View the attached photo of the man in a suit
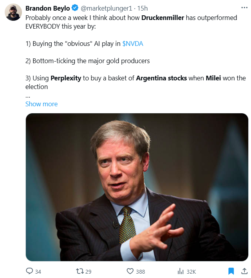 [x=137, y=187]
